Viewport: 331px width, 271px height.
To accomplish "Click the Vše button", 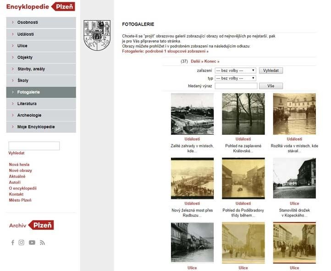I will click(271, 86).
